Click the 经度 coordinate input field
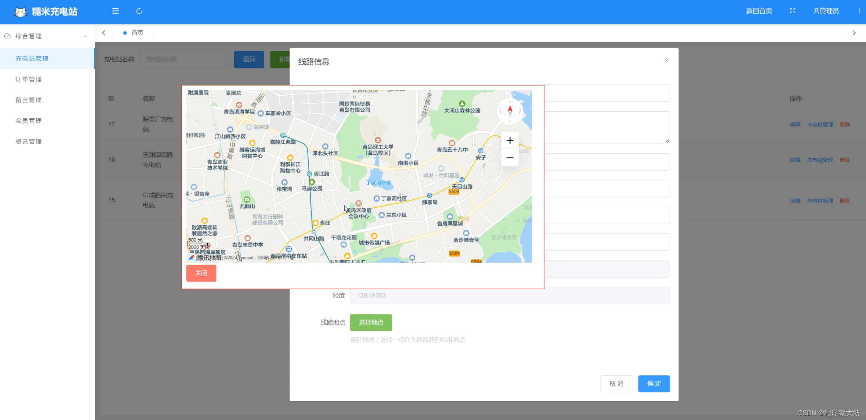The image size is (866, 420). 508,295
